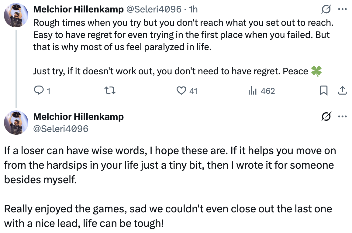Bookmark the first tweet

point(323,90)
